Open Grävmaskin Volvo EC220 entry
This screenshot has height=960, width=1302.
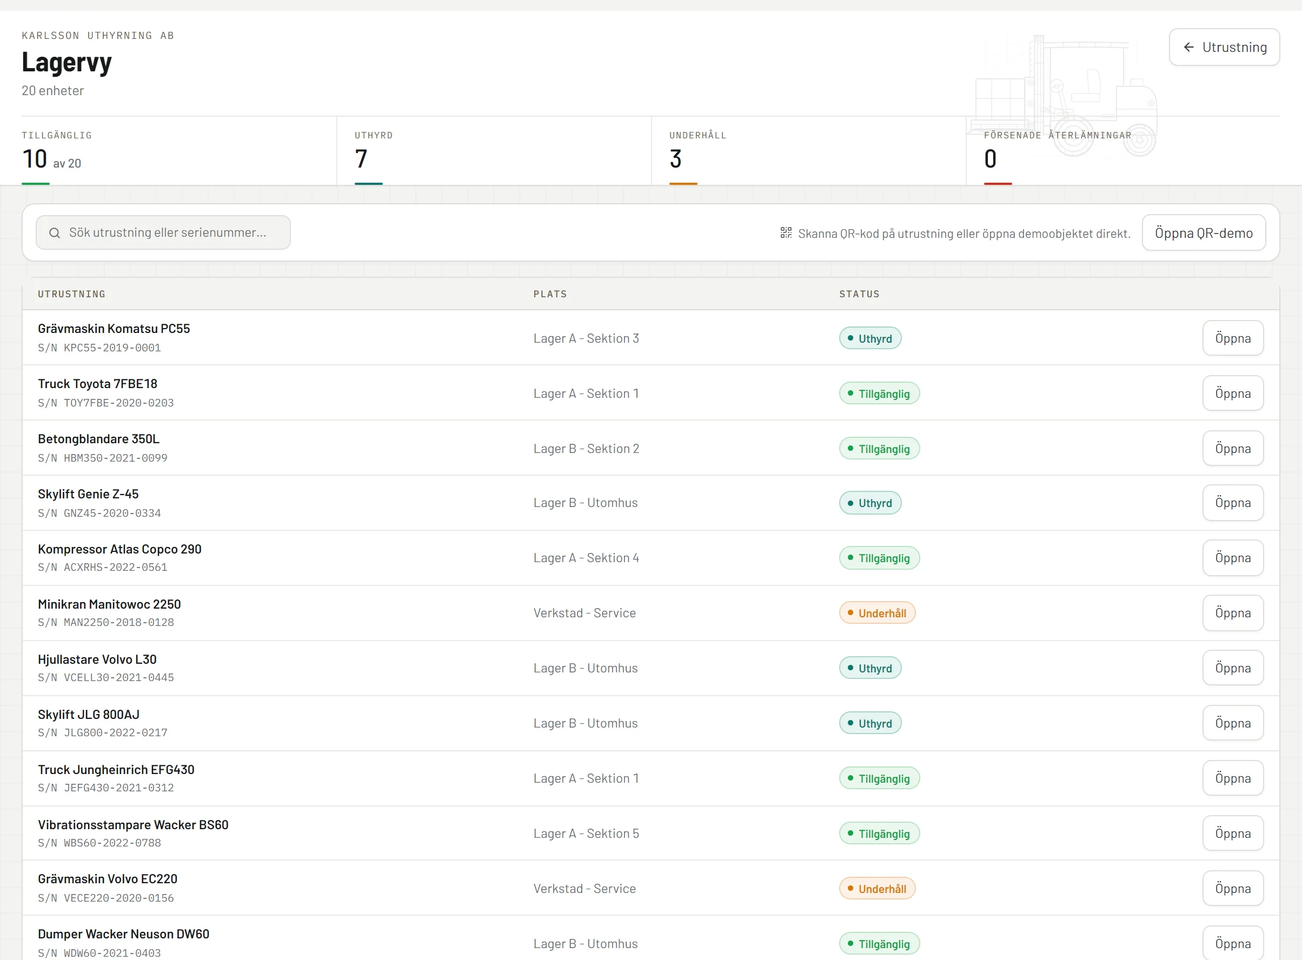coord(1233,889)
